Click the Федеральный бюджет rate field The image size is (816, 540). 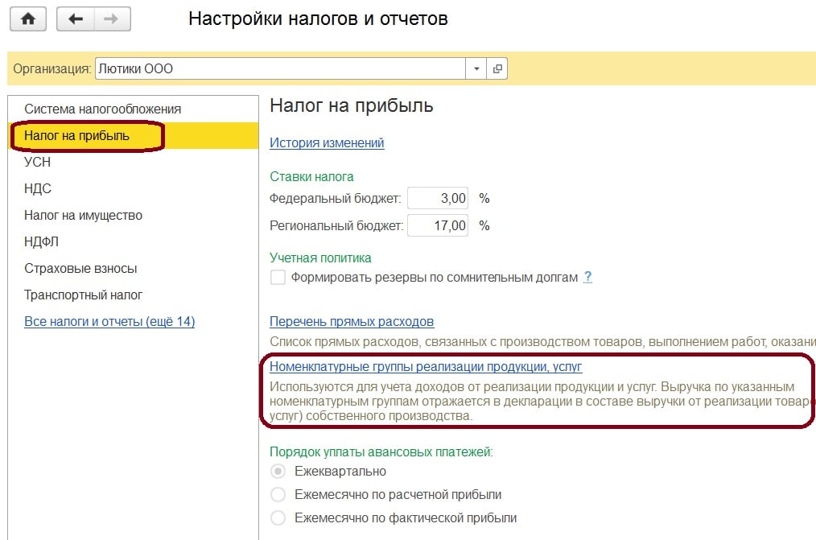coord(439,199)
